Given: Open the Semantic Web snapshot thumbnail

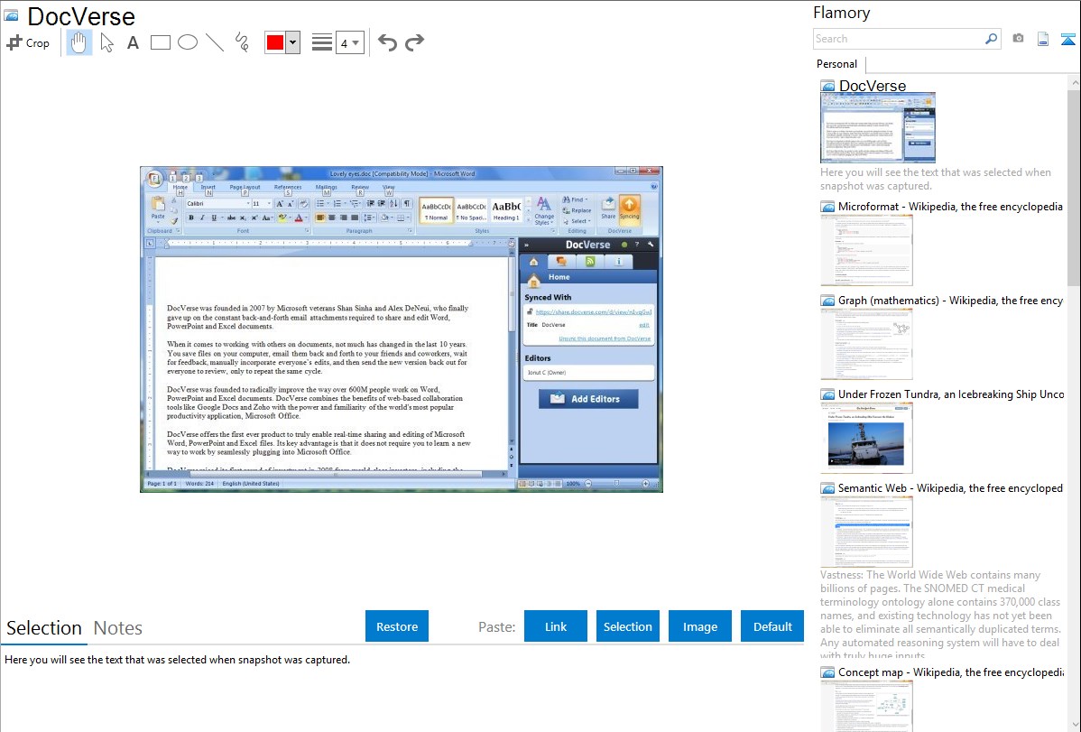Looking at the screenshot, I should [866, 532].
